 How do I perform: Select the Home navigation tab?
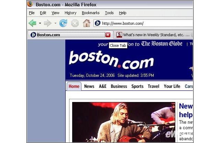tap(74, 86)
